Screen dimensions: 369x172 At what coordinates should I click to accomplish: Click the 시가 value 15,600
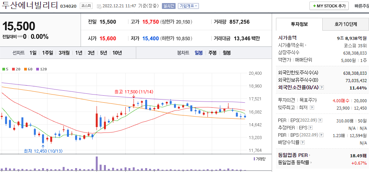point(108,38)
